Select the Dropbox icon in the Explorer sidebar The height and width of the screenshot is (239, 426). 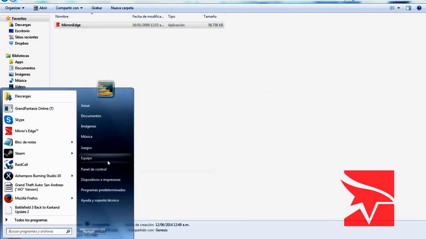(11, 43)
